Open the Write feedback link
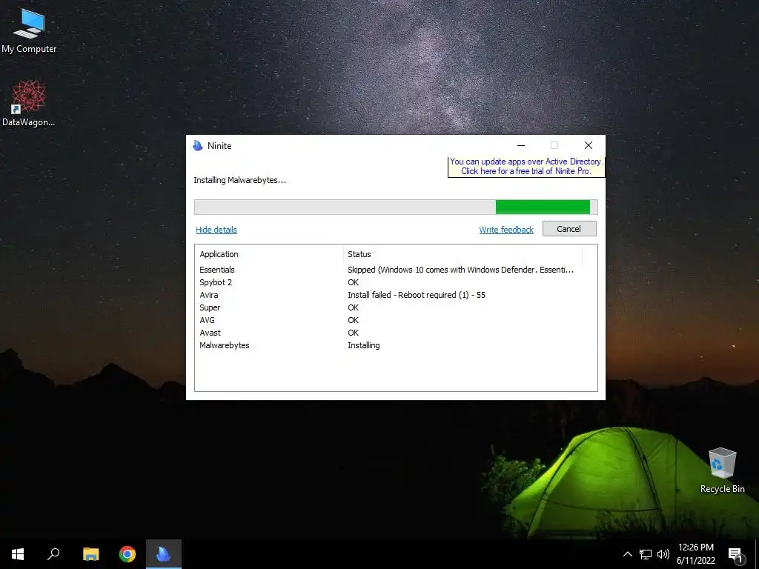759x569 pixels. (x=506, y=230)
